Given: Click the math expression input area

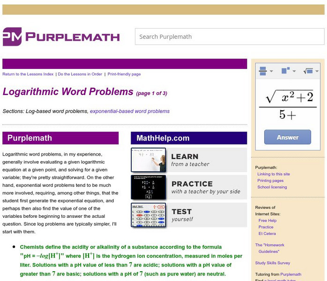Looking at the screenshot, I should pyautogui.click(x=288, y=105).
